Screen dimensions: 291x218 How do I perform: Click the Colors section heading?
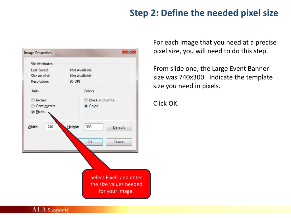(x=88, y=91)
